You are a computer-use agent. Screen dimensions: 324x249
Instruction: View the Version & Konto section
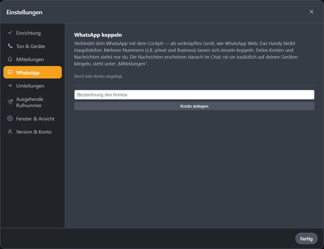(x=33, y=132)
